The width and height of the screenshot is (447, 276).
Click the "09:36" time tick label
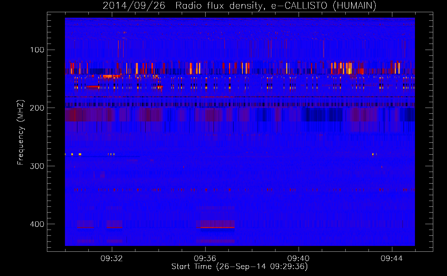tap(205, 259)
